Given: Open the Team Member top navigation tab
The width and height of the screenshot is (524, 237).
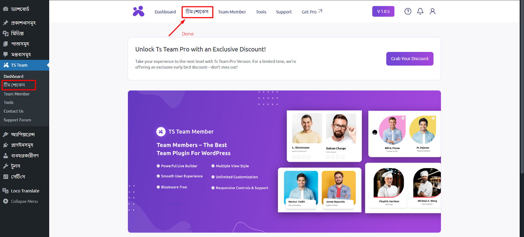Looking at the screenshot, I should click(x=232, y=12).
